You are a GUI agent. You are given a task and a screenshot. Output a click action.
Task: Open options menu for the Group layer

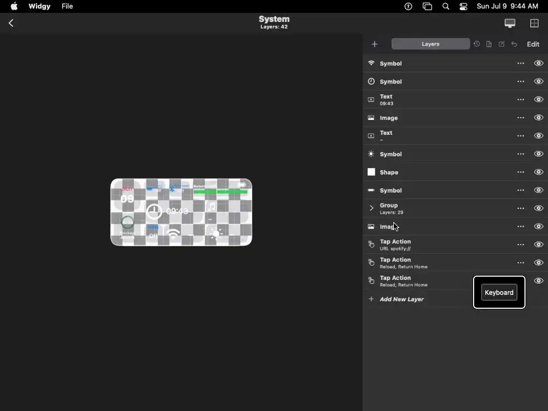[520, 208]
